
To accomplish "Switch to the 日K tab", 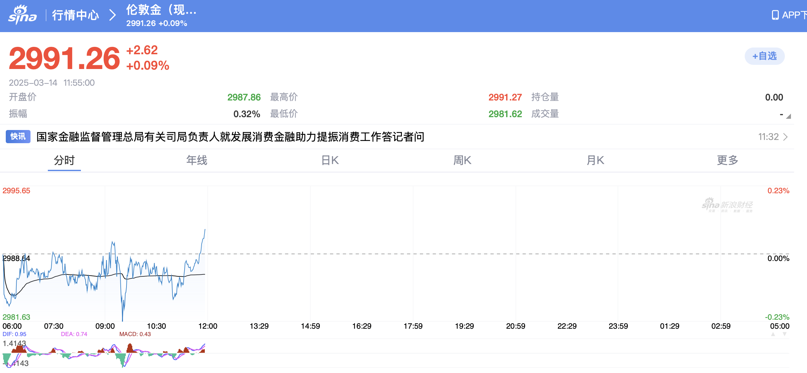I will (330, 160).
